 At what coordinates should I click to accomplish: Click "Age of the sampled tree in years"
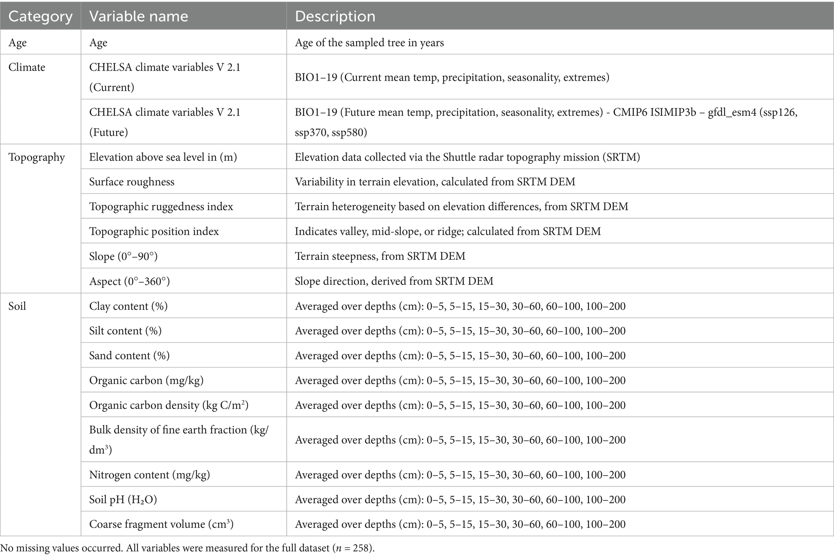point(369,43)
